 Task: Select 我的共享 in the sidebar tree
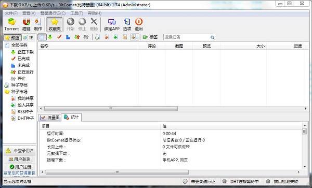[x=25, y=98]
